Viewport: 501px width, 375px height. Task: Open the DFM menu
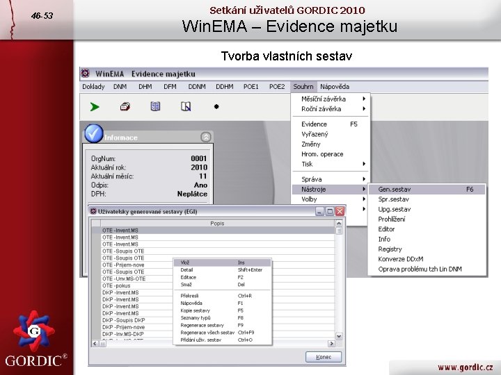pos(170,87)
